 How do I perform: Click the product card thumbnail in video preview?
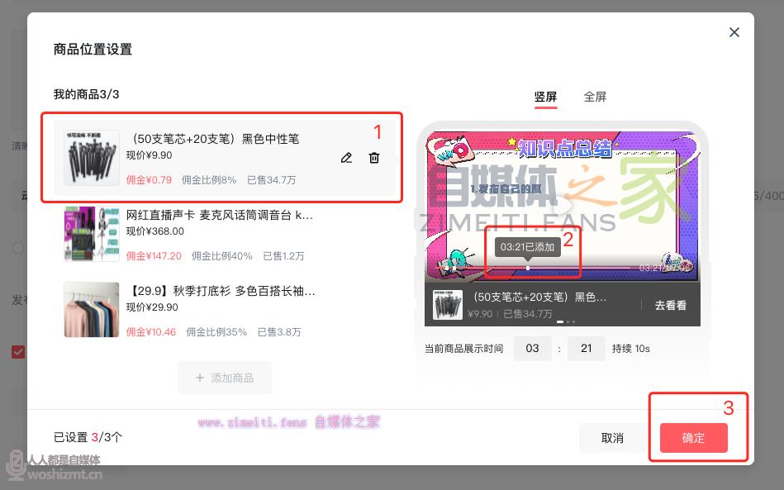[449, 305]
